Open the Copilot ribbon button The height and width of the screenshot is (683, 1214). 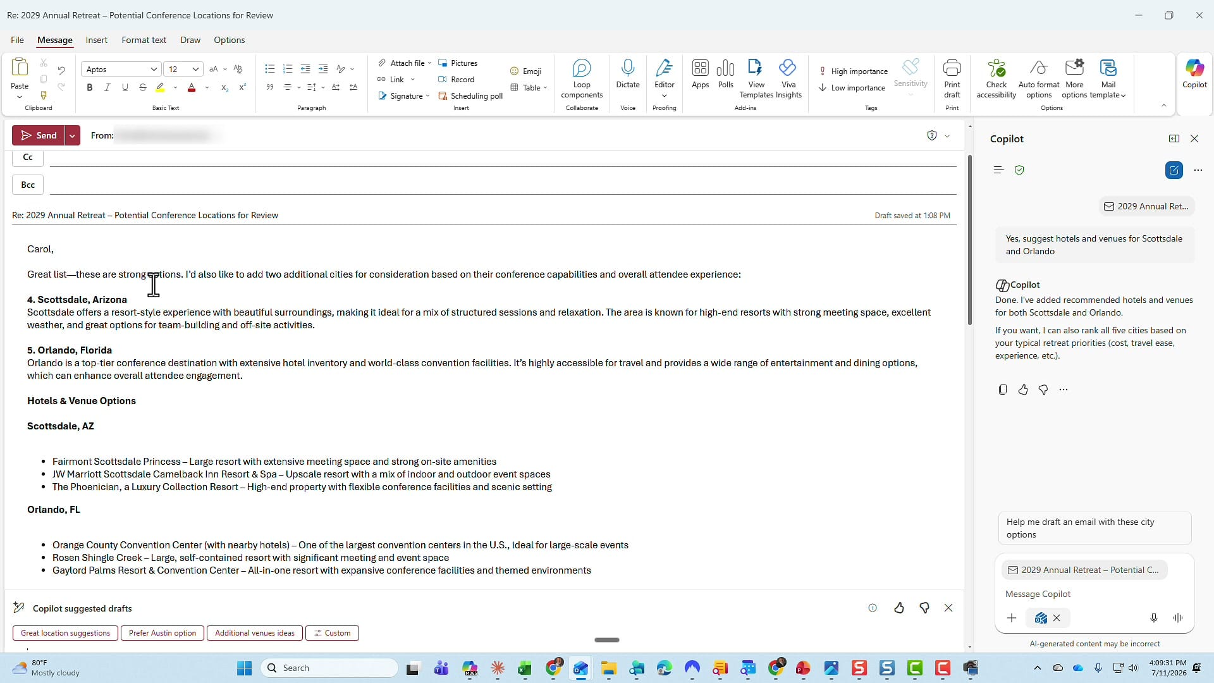click(x=1194, y=73)
